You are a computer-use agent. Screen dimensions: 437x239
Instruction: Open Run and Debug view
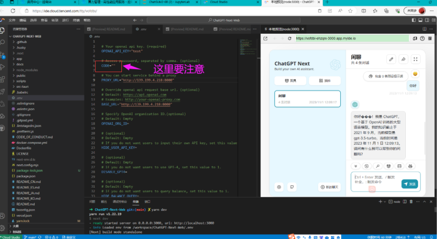2,67
